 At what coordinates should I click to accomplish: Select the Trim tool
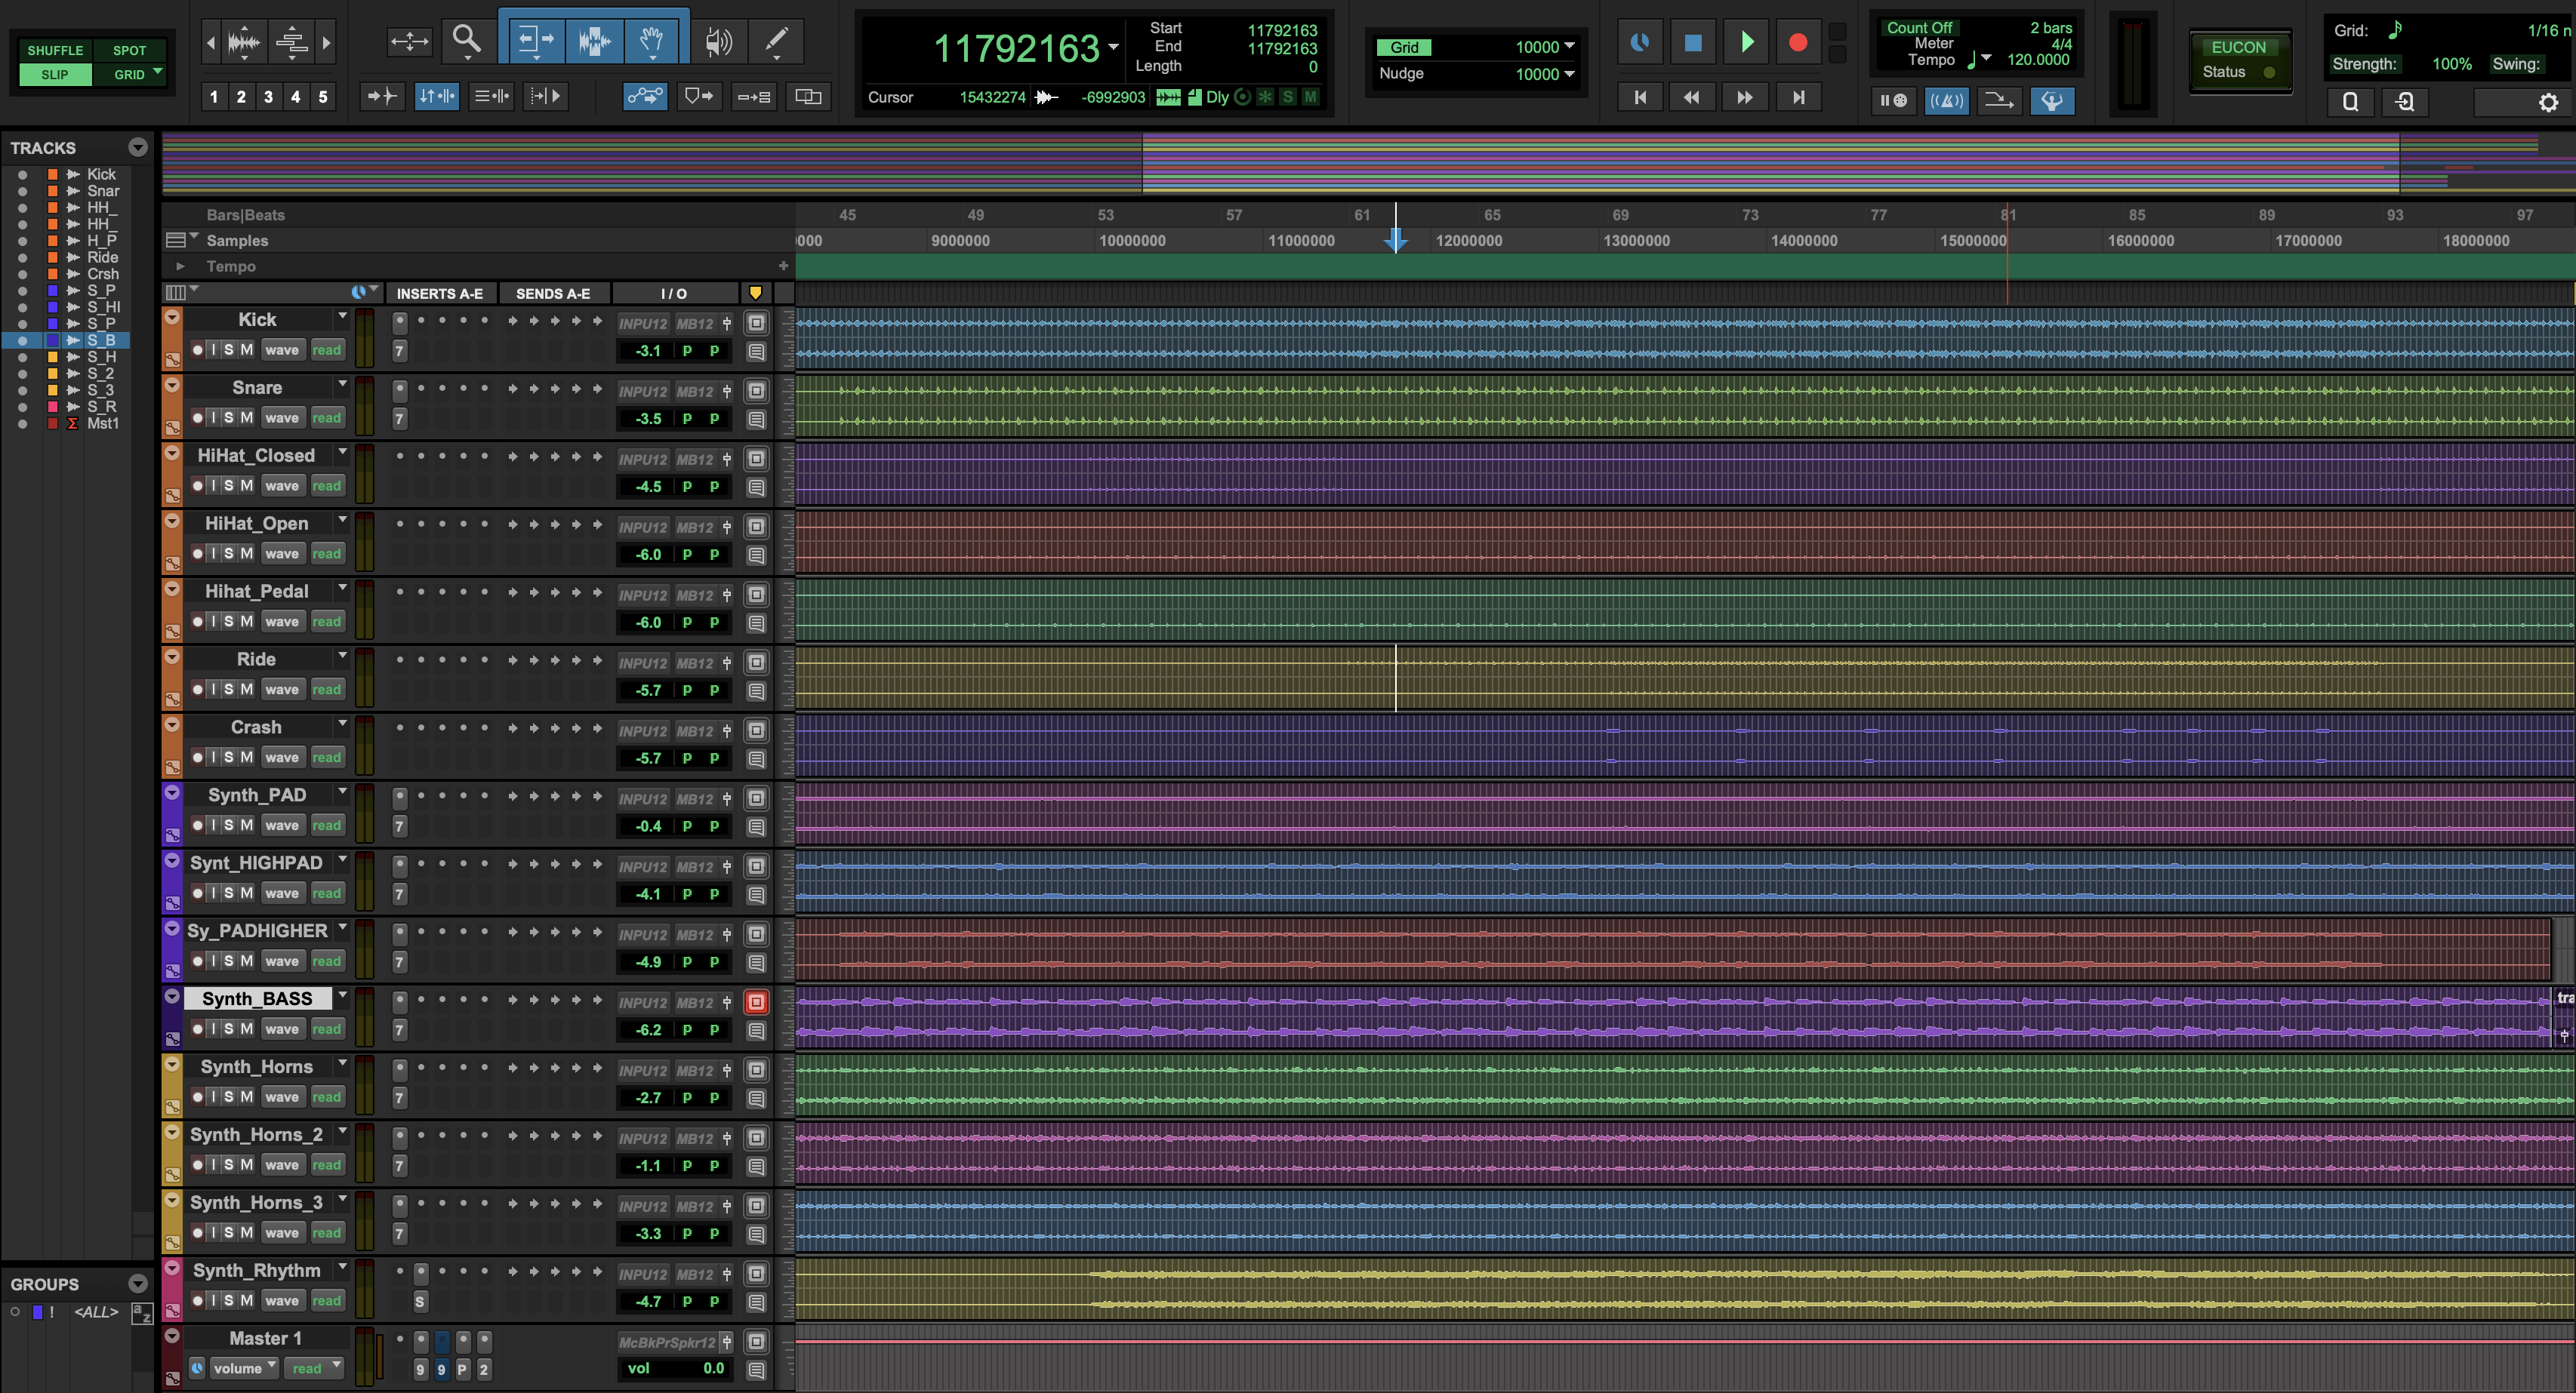pyautogui.click(x=535, y=41)
